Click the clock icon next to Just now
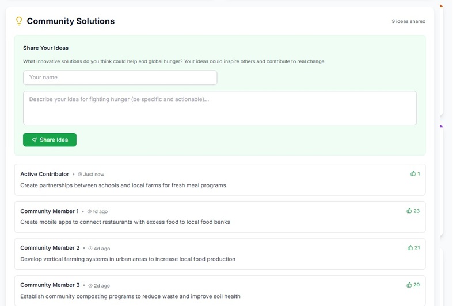 (80, 175)
